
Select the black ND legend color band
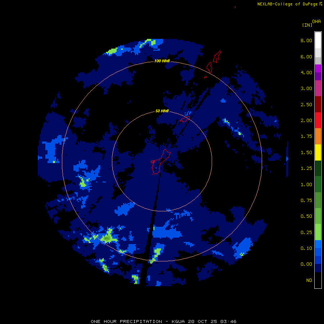coord(318,280)
